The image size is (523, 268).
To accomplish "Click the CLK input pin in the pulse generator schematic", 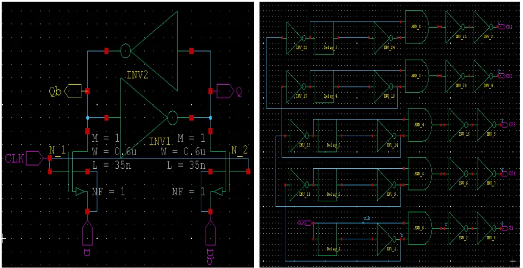I will tap(308, 222).
